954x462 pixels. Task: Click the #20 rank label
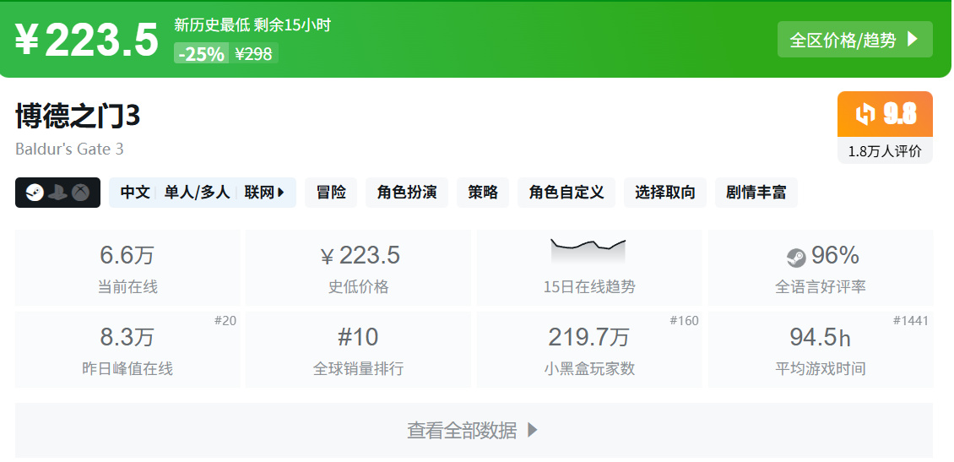(x=225, y=320)
